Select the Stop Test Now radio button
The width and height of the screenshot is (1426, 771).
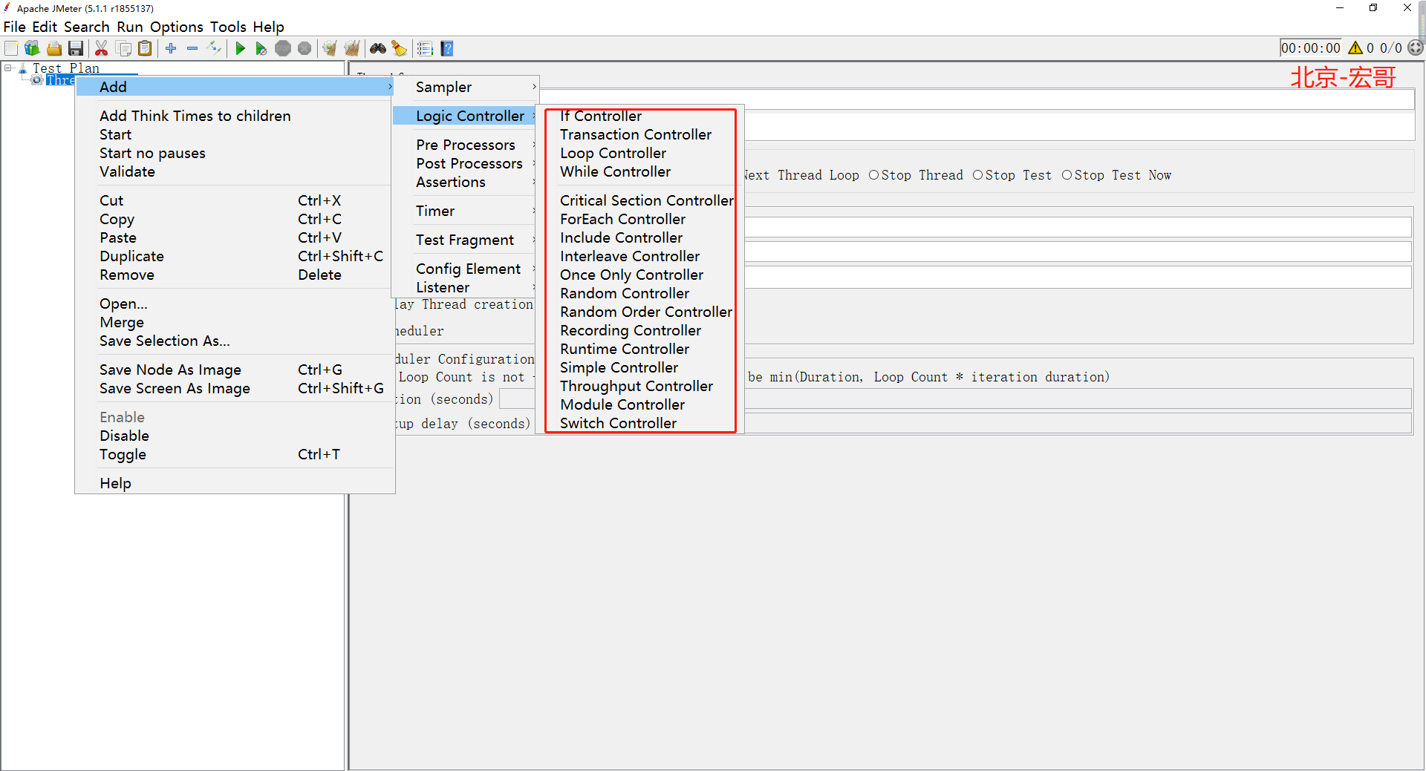point(1067,175)
